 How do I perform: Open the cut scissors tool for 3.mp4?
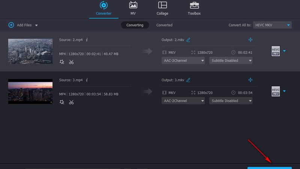pyautogui.click(x=71, y=102)
